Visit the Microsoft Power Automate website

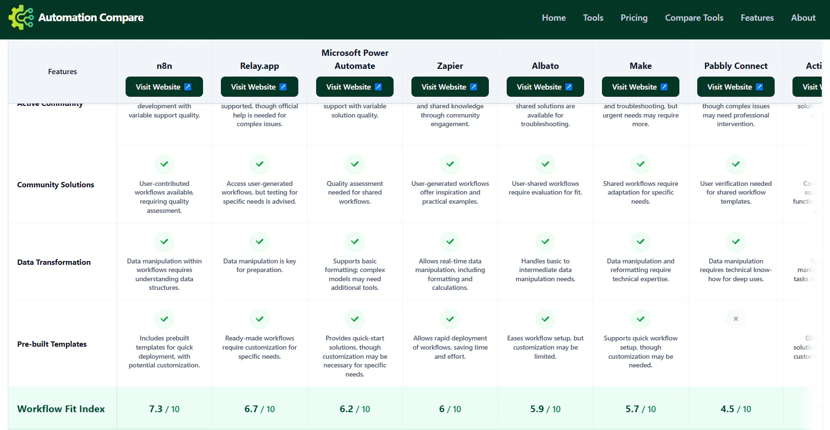pos(355,87)
